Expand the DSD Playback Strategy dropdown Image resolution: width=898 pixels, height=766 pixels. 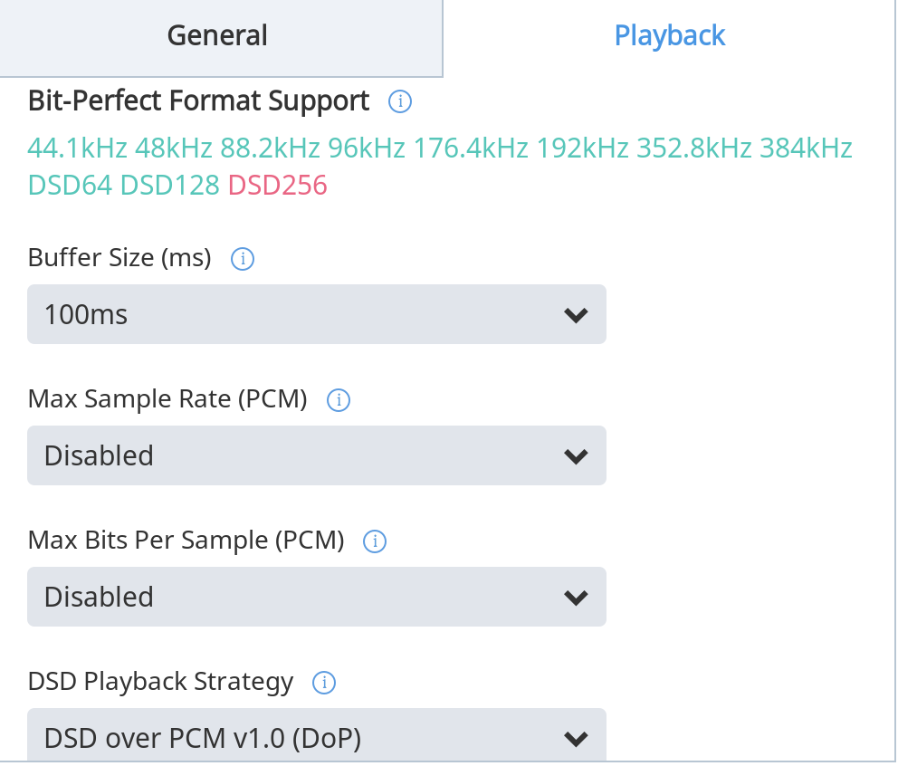316,738
